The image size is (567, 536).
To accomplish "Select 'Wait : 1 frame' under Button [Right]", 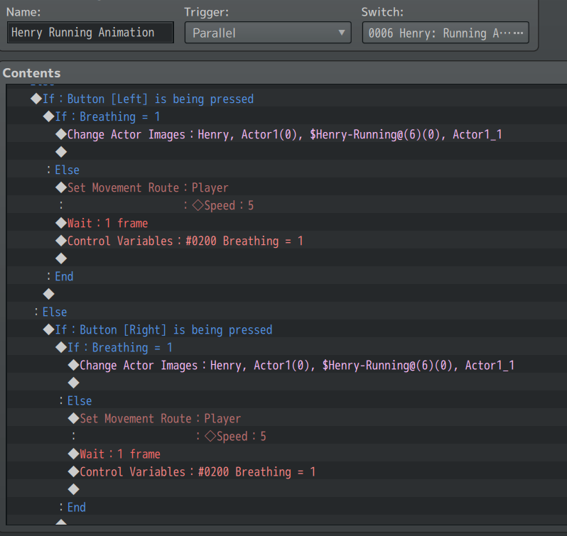I will point(287,454).
